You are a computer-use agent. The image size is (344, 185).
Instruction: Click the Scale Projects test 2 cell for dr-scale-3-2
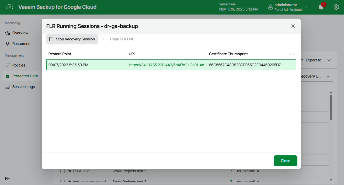click(x=129, y=171)
